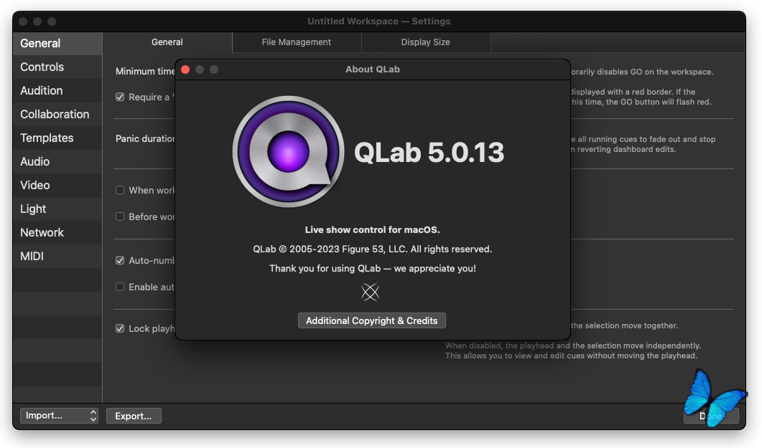Toggle the 'Require a' checkbox
The image size is (762, 448).
[x=120, y=97]
